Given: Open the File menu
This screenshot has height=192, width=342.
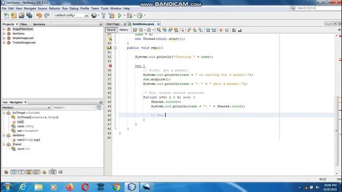Looking at the screenshot, I should pos(4,9).
